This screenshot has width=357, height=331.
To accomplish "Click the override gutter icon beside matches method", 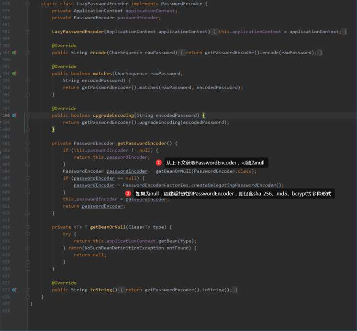I will (x=14, y=74).
